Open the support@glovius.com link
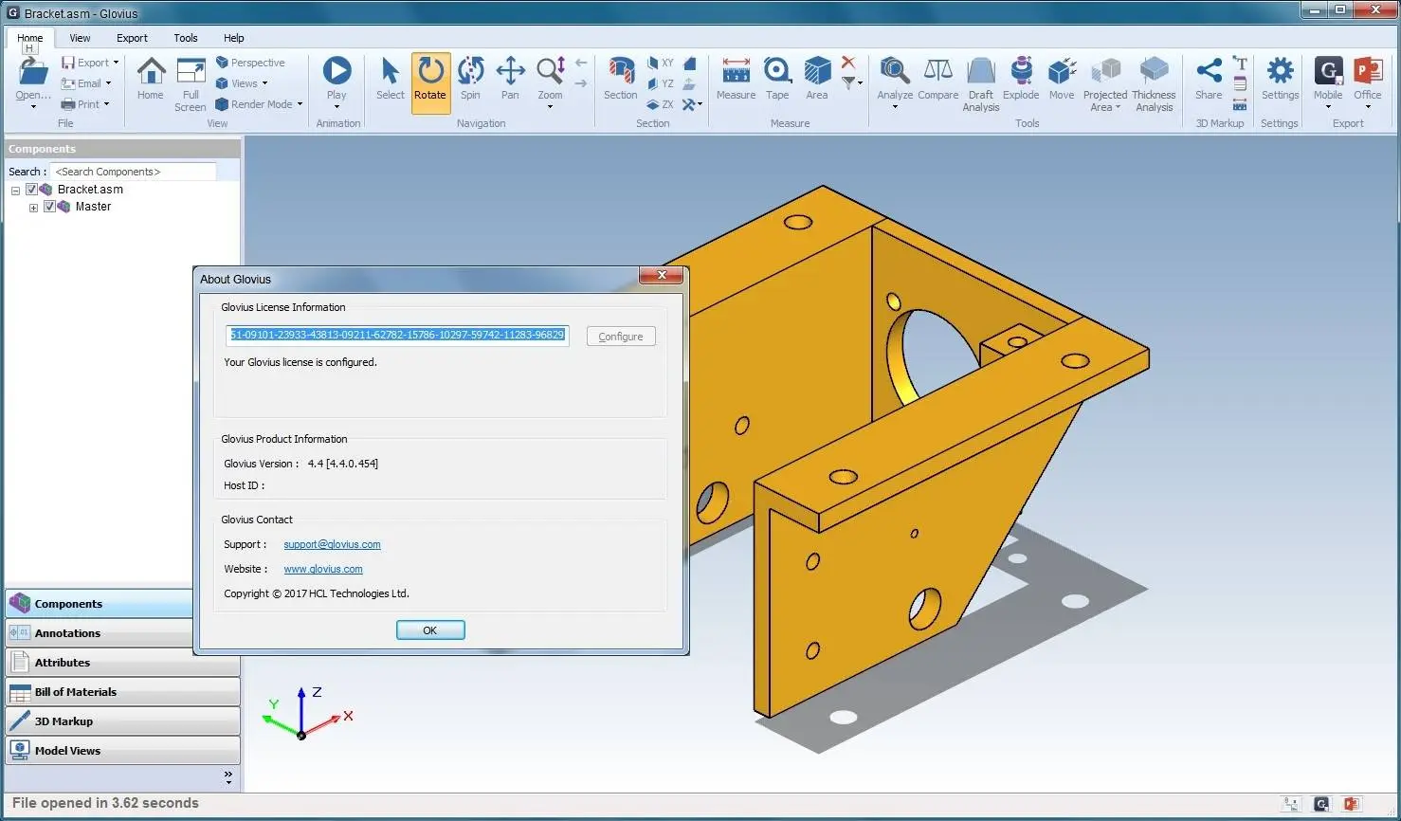1401x821 pixels. coord(332,544)
